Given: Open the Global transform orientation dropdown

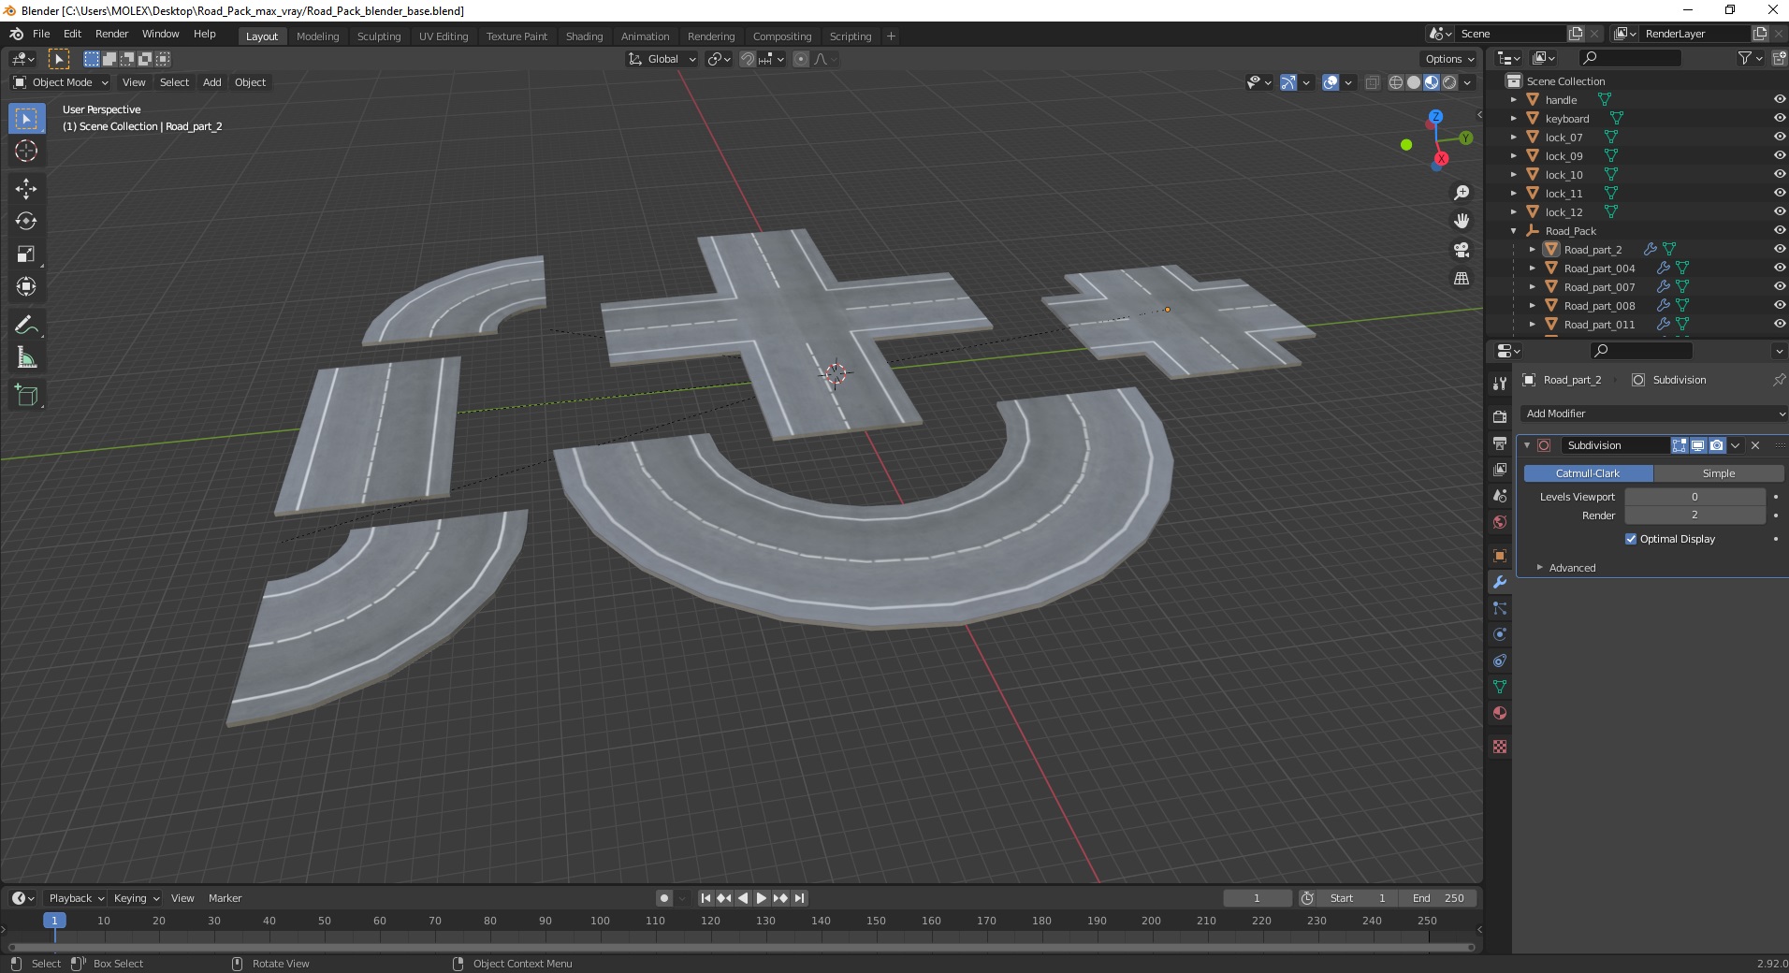Looking at the screenshot, I should tap(662, 59).
